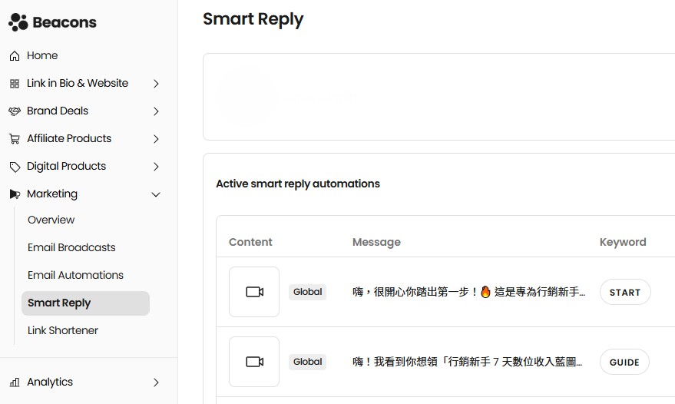Expand the Analytics chevron
The height and width of the screenshot is (404, 675).
pos(156,382)
